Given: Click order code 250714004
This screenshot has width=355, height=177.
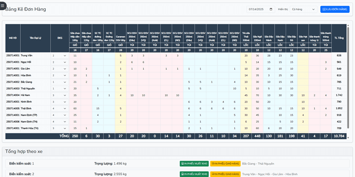Looking at the screenshot, I should (13, 95).
